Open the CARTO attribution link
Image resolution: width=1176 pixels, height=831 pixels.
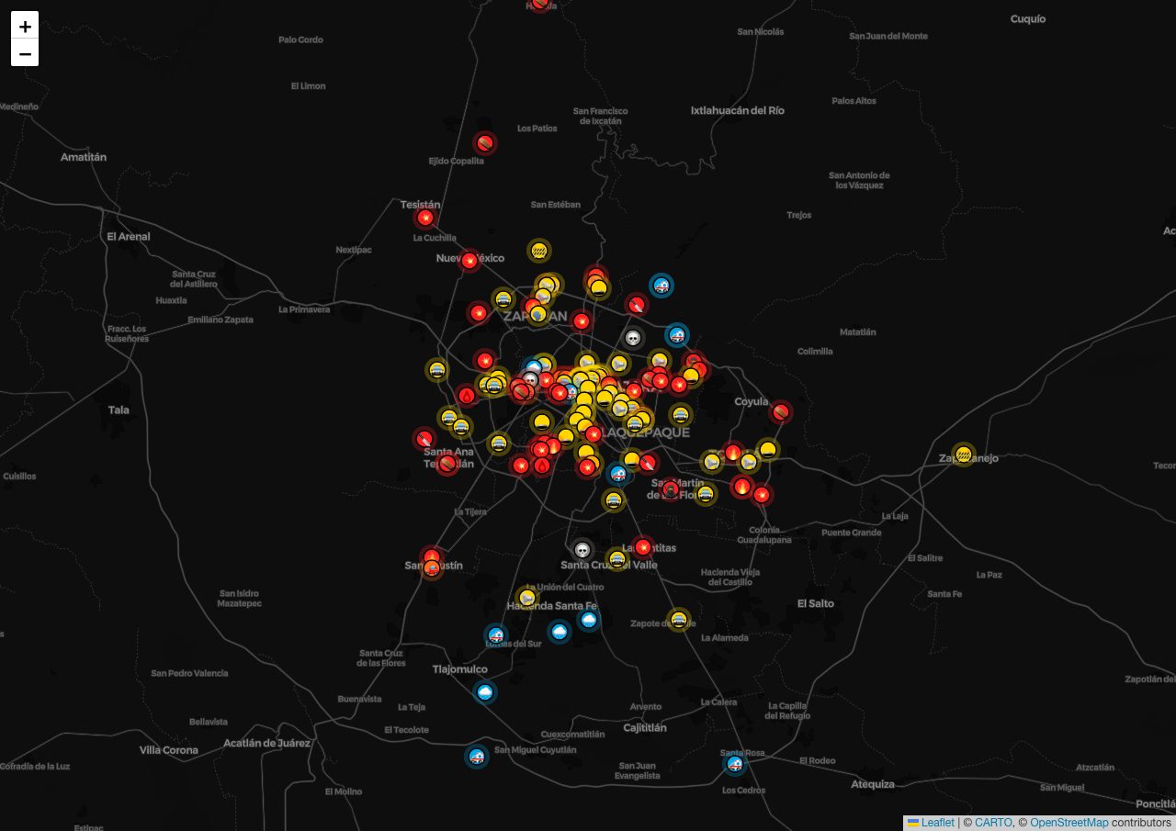tap(993, 823)
